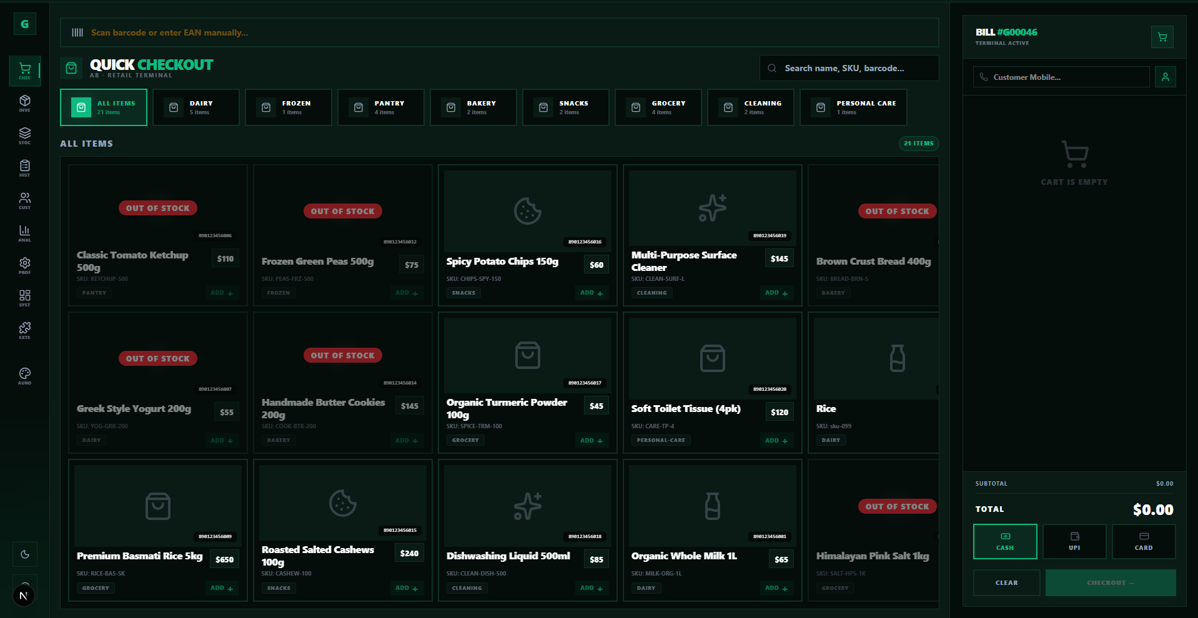Open the Checkout (CHEC) sidebar icon
Screen dimensions: 1198x618
[24, 71]
